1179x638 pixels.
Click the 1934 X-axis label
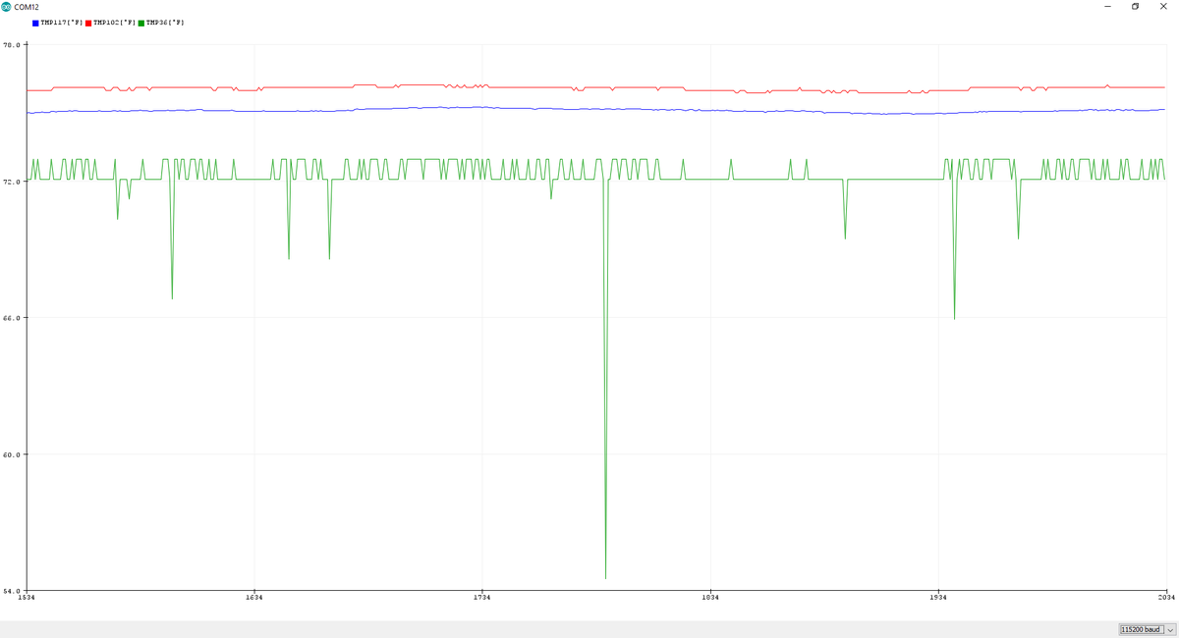pyautogui.click(x=937, y=597)
